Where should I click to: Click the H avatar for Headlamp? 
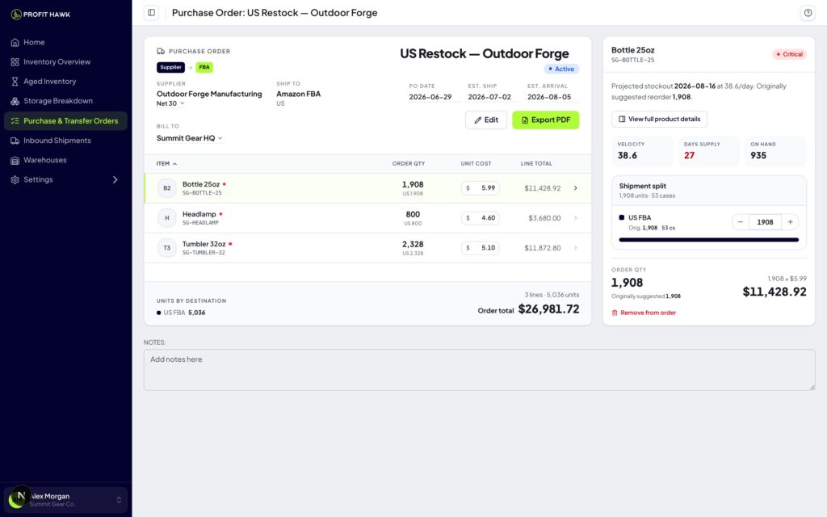pyautogui.click(x=166, y=218)
